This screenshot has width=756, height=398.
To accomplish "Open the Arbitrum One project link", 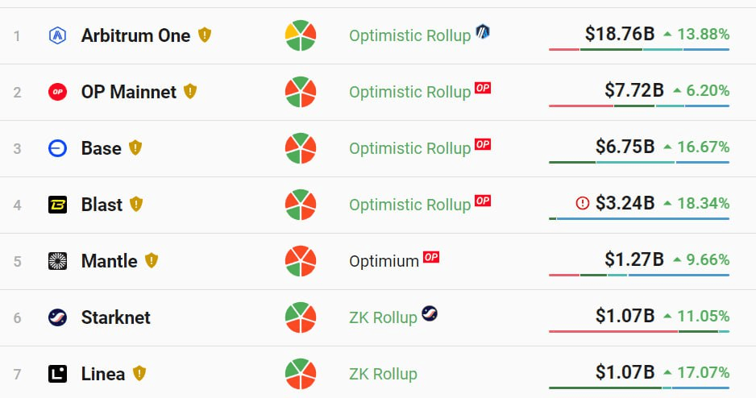I will click(x=135, y=35).
